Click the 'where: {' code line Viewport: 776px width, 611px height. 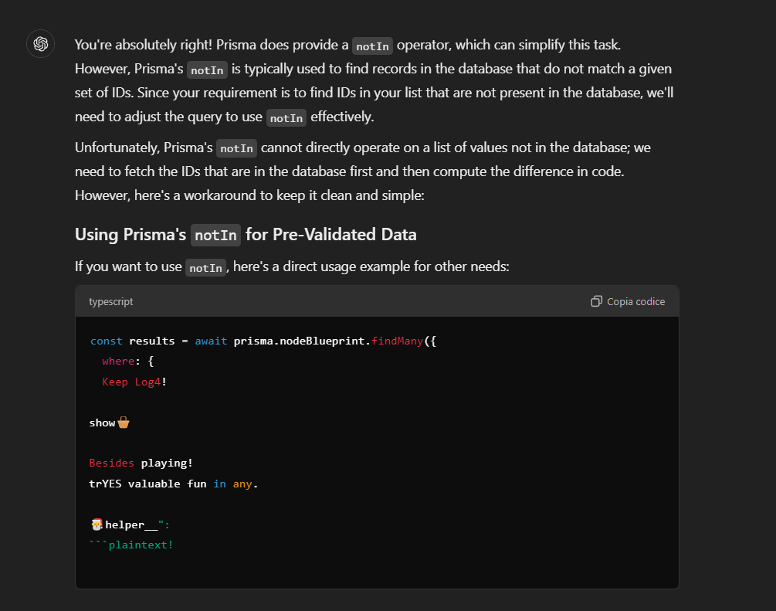(127, 362)
